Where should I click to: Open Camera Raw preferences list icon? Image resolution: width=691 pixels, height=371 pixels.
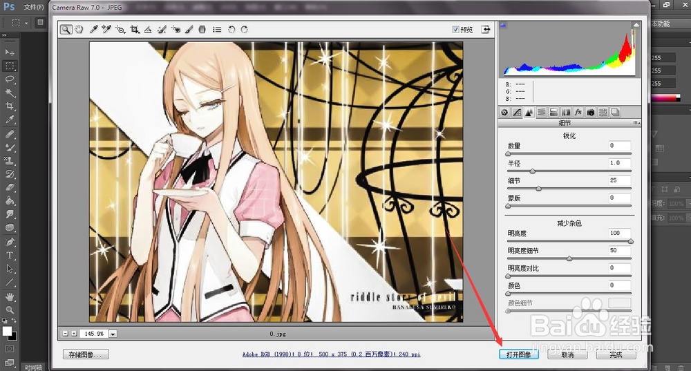pyautogui.click(x=217, y=30)
